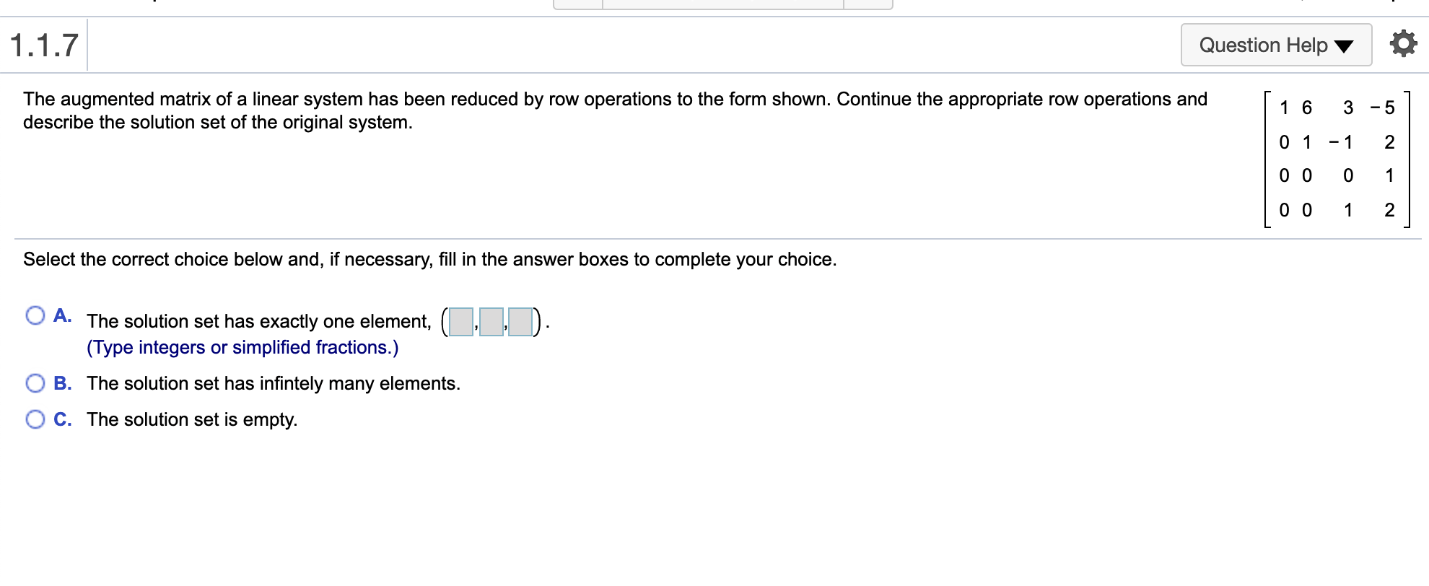Click the middle answer box in choice A
Image resolution: width=1429 pixels, height=586 pixels.
[x=491, y=322]
